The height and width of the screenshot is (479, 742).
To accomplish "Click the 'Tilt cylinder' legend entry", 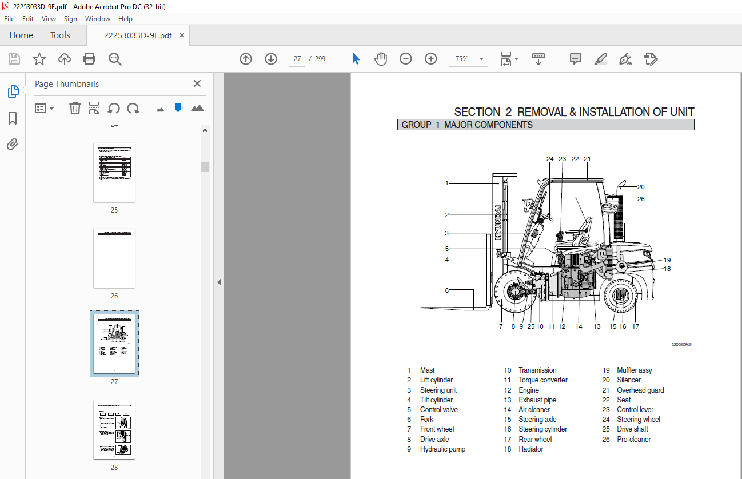I will coord(437,400).
